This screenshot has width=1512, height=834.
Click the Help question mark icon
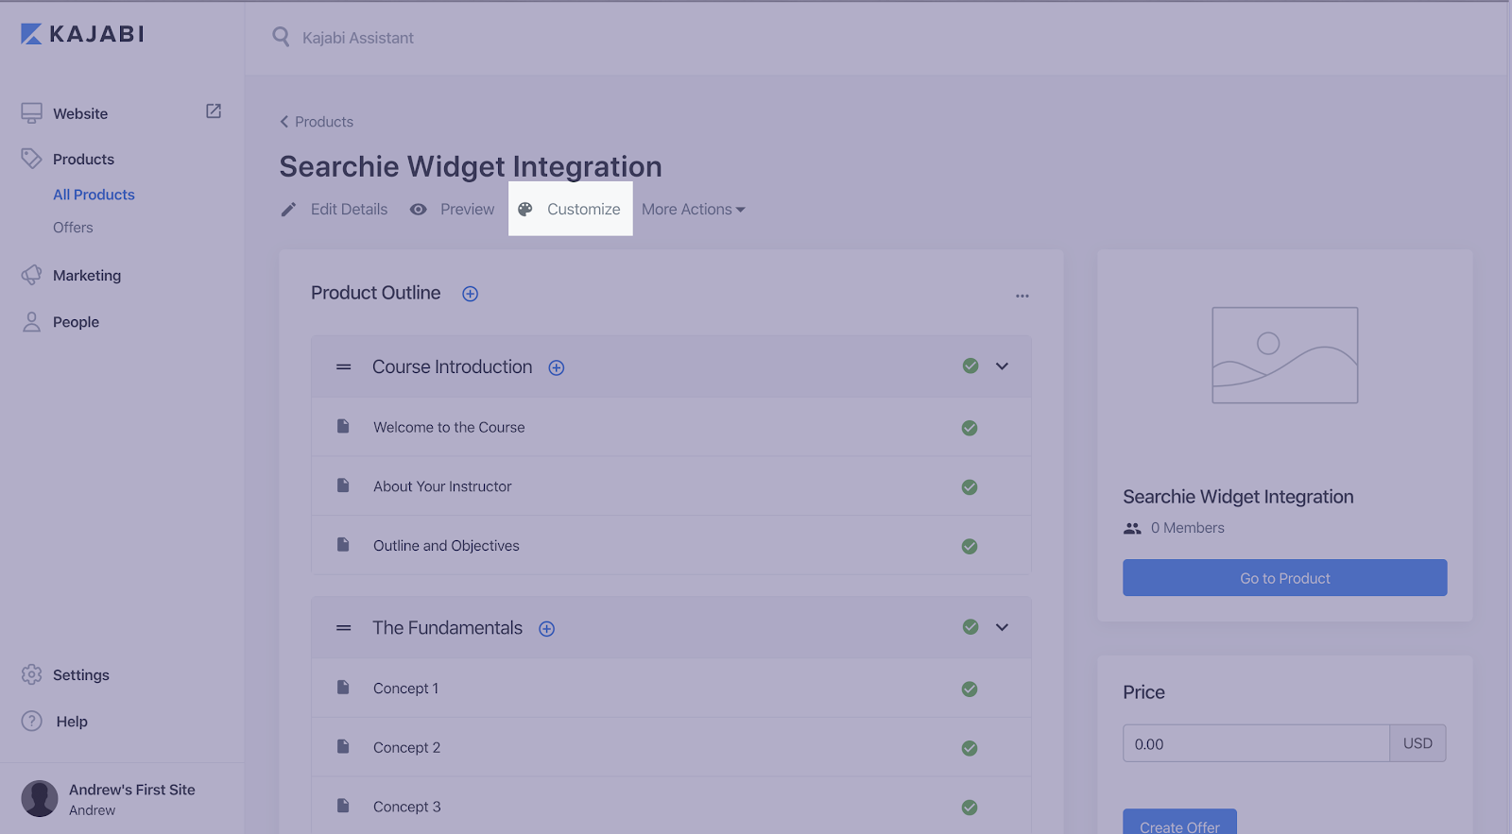click(x=31, y=721)
